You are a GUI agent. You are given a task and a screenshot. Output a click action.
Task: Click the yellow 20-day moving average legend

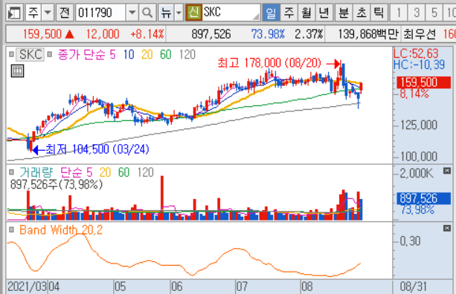(147, 54)
